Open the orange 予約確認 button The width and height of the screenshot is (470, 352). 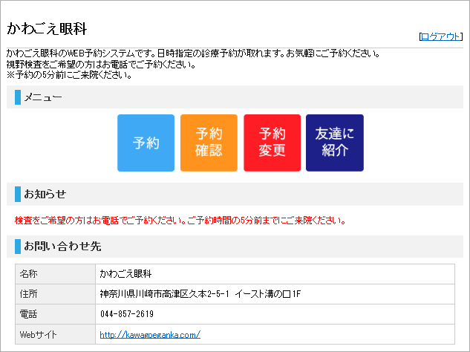click(x=209, y=143)
